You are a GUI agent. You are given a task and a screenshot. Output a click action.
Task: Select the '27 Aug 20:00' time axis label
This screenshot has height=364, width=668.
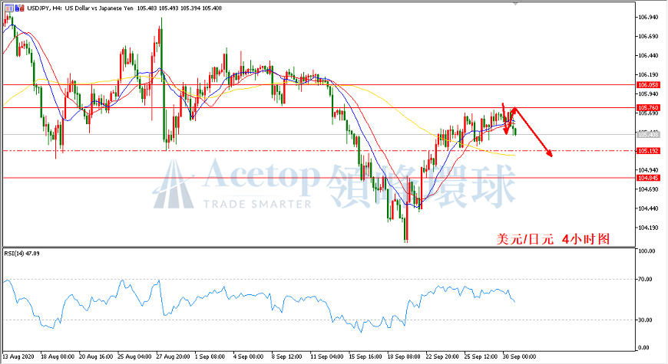coord(173,356)
